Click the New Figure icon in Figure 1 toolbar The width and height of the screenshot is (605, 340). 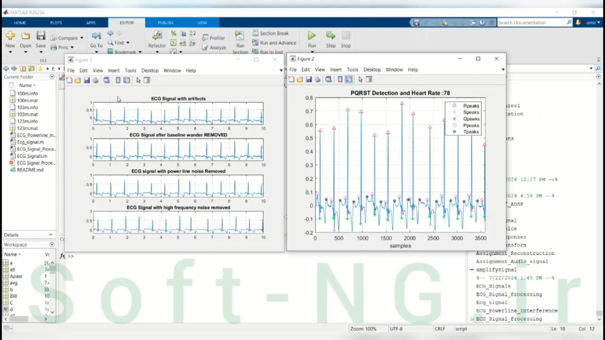pos(69,80)
